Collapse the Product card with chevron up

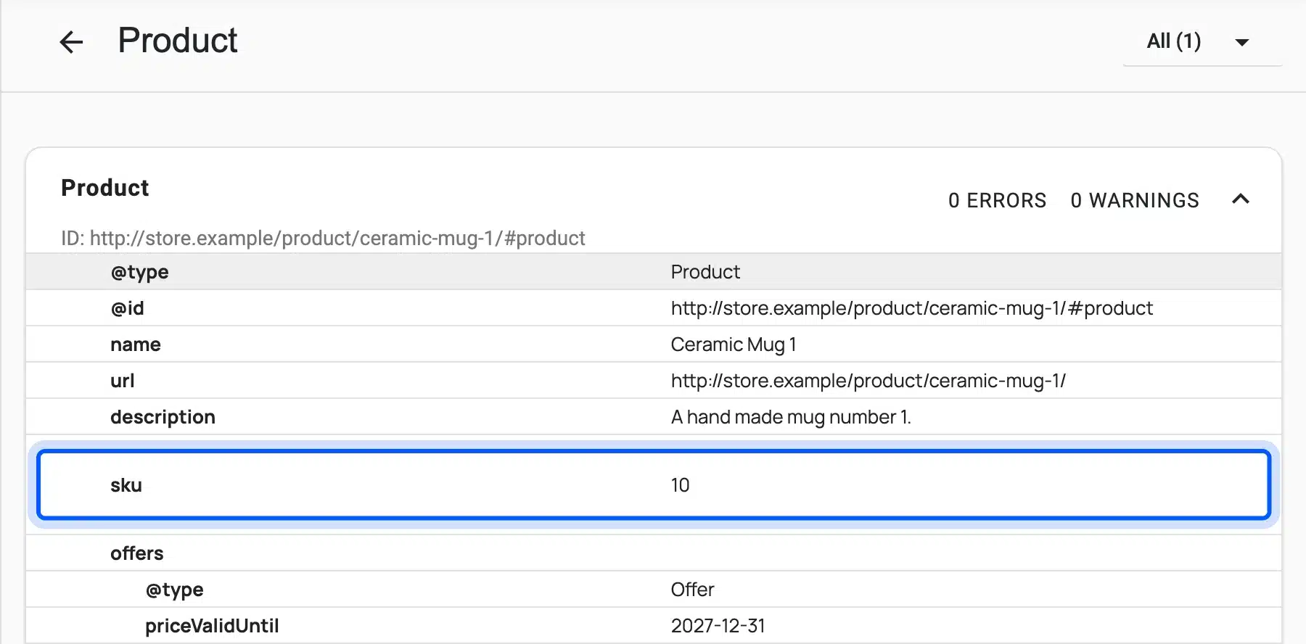[x=1241, y=199]
